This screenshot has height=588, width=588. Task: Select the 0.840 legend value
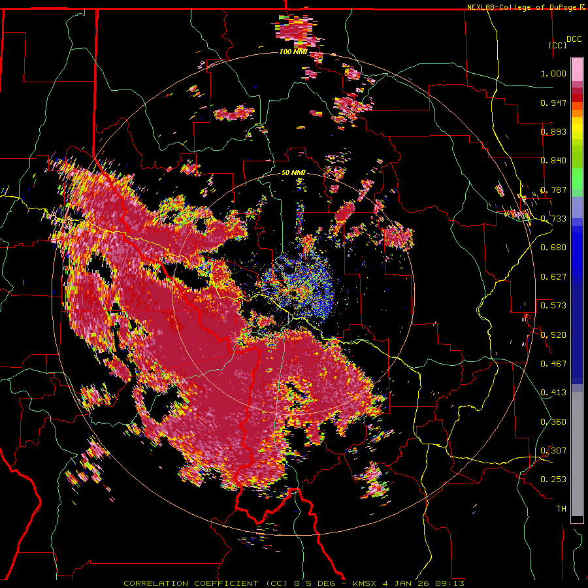(x=553, y=161)
